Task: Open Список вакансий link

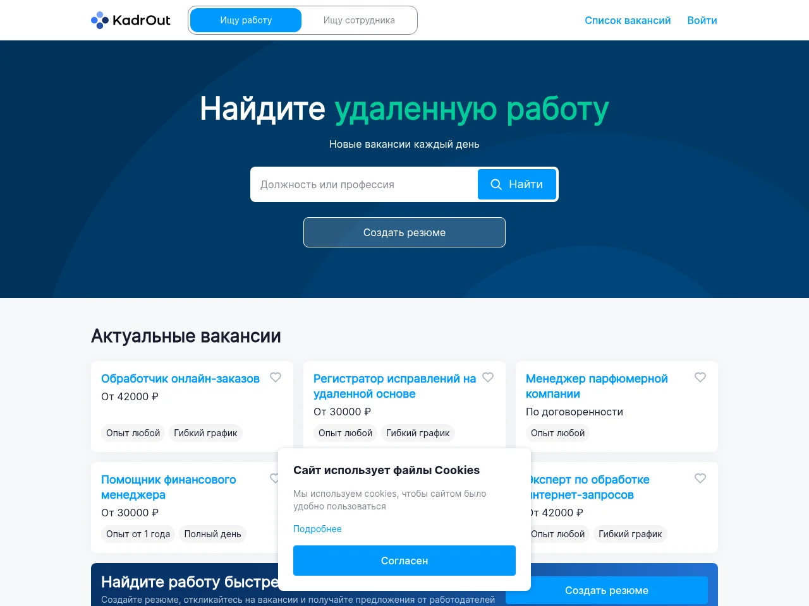Action: click(628, 20)
